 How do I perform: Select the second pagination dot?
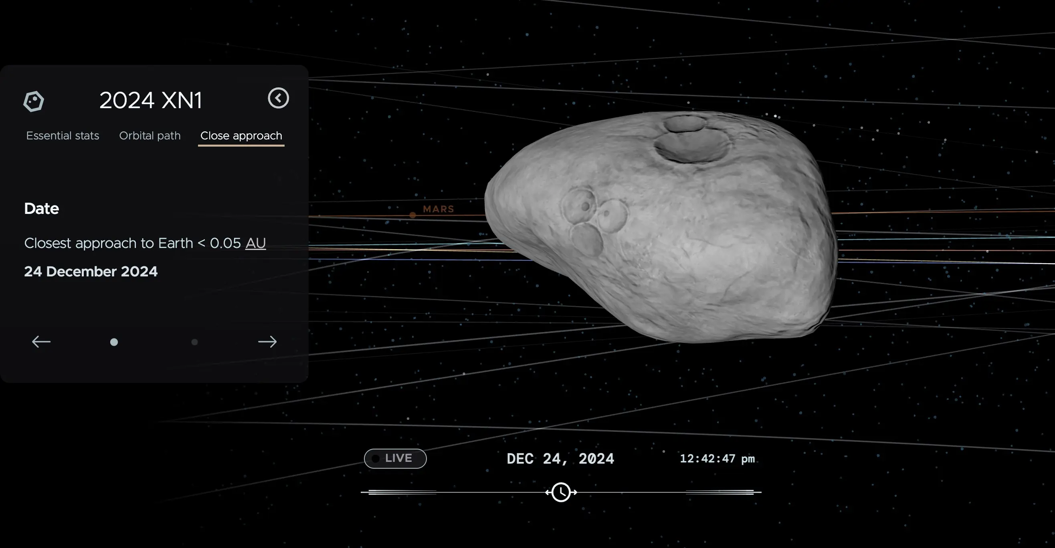[194, 342]
